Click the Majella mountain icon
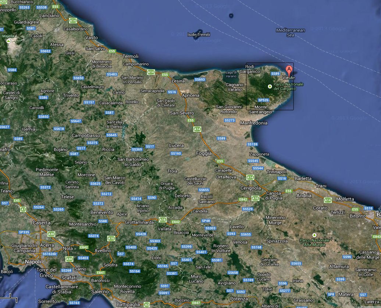Image resolution: width=381 pixels, height=308 pixels. pos(8,41)
